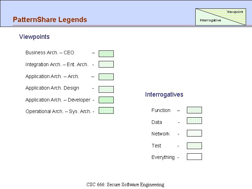
Task: Click the 'PatternShare Legends' title
Action: click(50, 20)
